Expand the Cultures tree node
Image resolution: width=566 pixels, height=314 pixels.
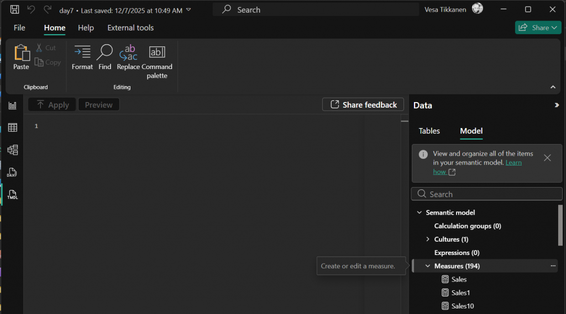click(x=428, y=240)
